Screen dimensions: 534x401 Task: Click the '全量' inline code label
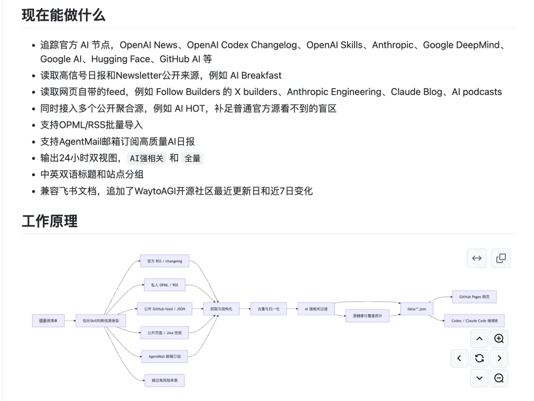(192, 158)
